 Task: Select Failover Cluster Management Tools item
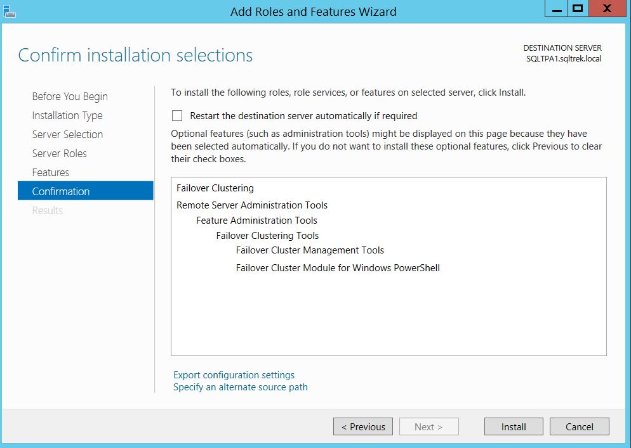310,250
